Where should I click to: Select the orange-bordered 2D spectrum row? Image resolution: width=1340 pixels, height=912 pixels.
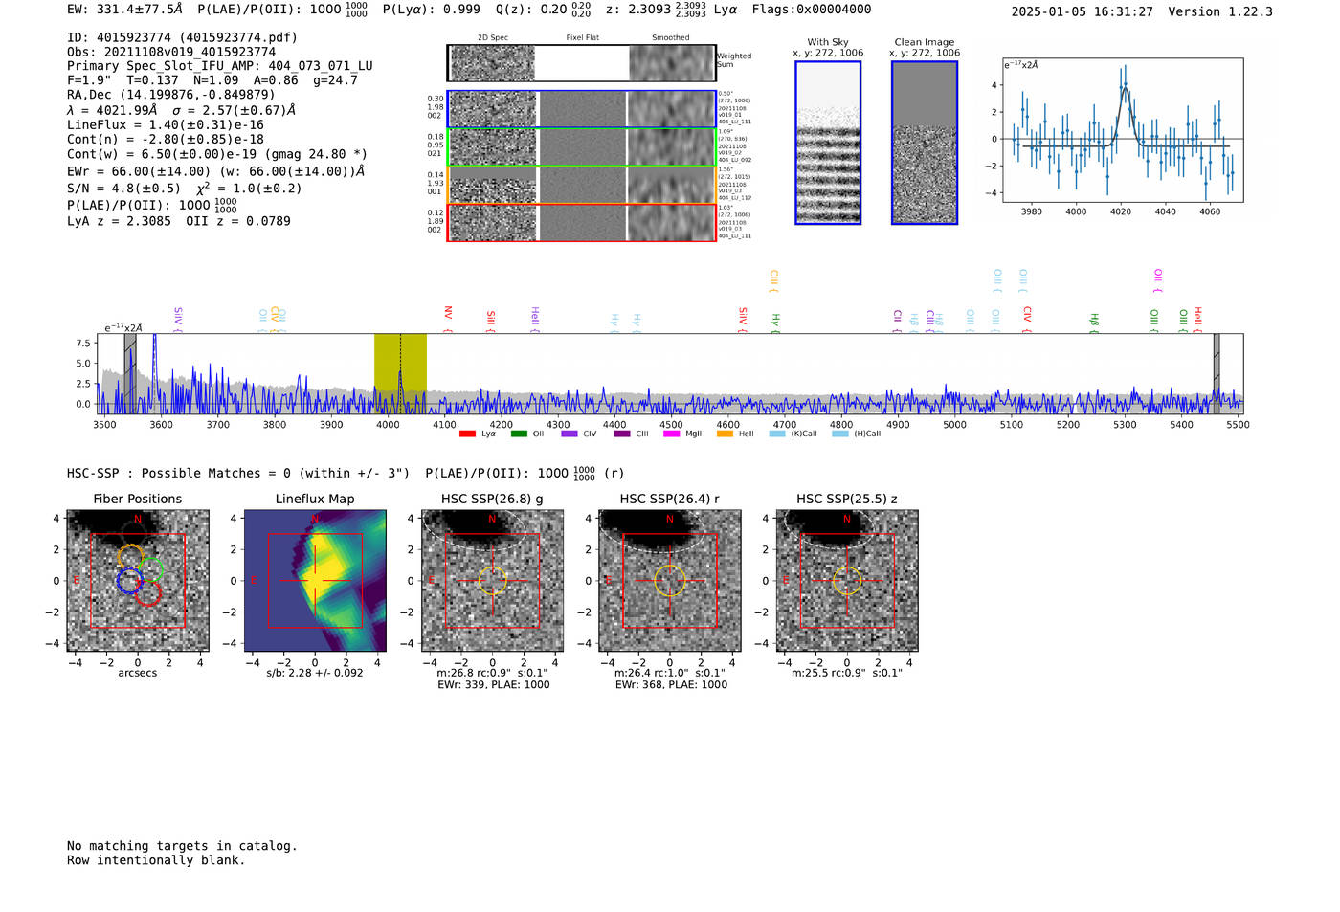(581, 185)
